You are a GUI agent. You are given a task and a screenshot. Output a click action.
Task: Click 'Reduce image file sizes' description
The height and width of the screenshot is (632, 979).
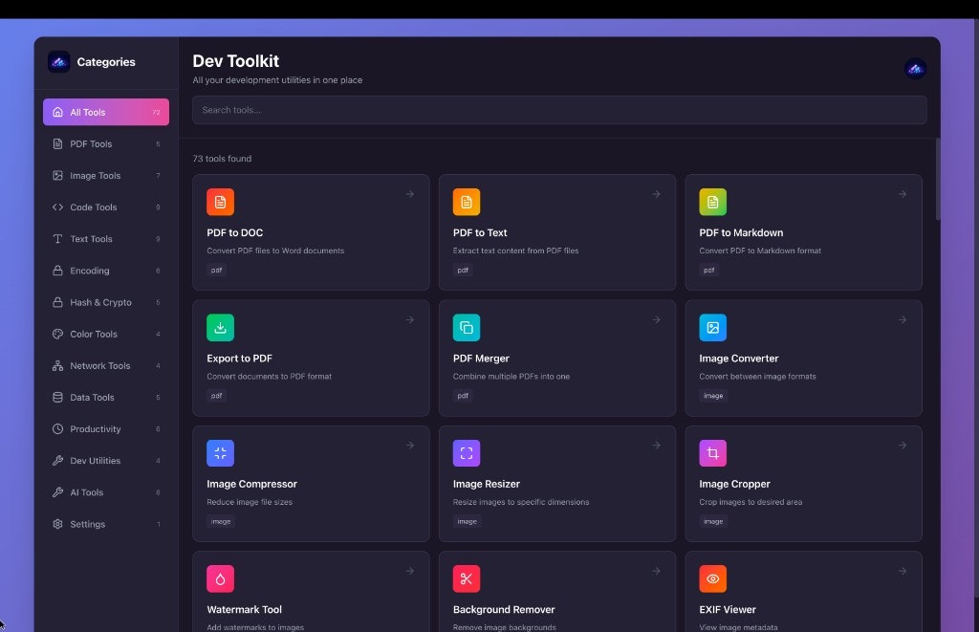tap(250, 502)
